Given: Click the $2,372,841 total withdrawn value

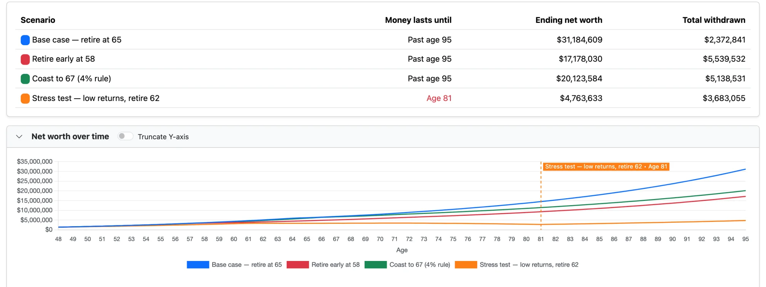Looking at the screenshot, I should point(725,40).
